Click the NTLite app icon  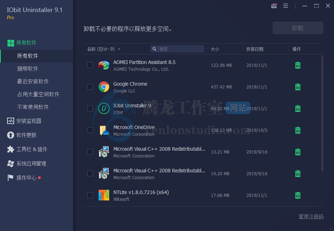[104, 195]
